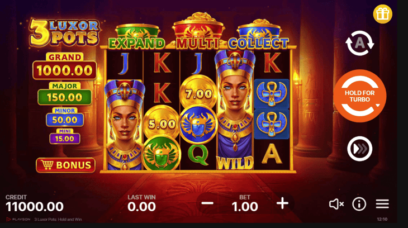Viewport: 408px width, 228px height.
Task: Open the gift box rewards icon
Action: pos(382,14)
